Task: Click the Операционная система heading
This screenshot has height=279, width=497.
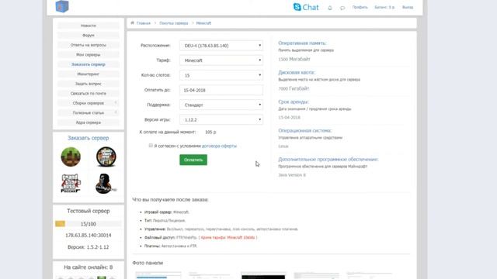Action: coord(305,130)
